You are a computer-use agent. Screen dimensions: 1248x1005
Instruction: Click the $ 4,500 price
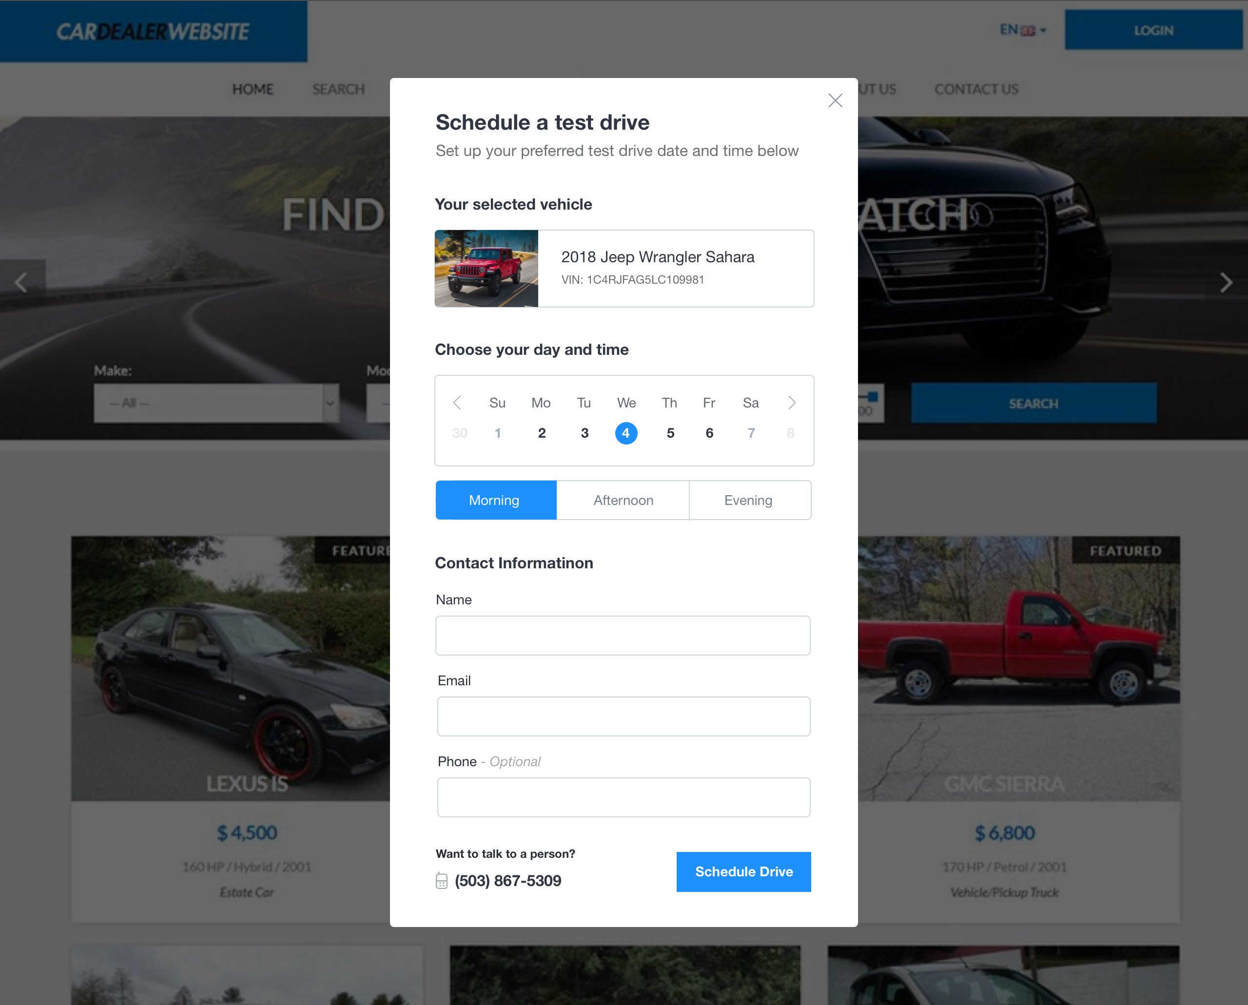point(247,833)
